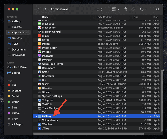This screenshot has width=167, height=139.
Task: Click the Share icon in toolbar
Action: pos(126,9)
